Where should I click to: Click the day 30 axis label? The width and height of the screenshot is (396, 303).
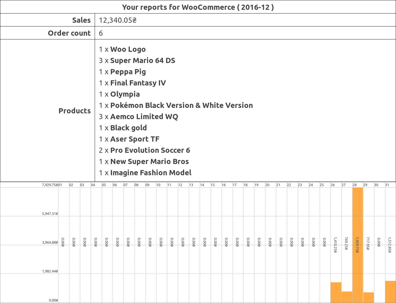pyautogui.click(x=376, y=185)
